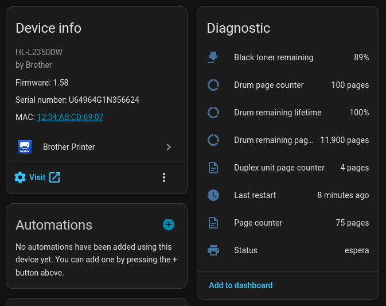
Task: Open the Black toner remaining 89% value
Action: coord(361,57)
